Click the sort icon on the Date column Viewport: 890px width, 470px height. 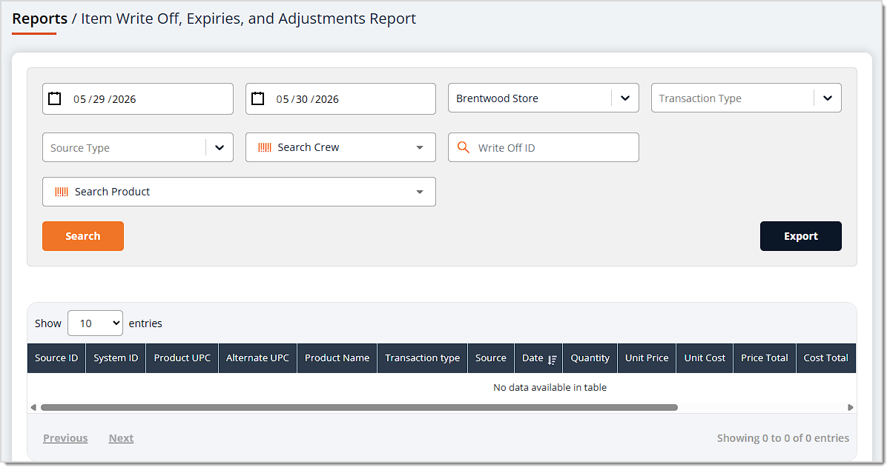click(x=553, y=359)
